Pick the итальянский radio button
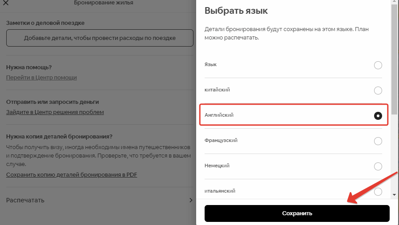 [x=378, y=192]
